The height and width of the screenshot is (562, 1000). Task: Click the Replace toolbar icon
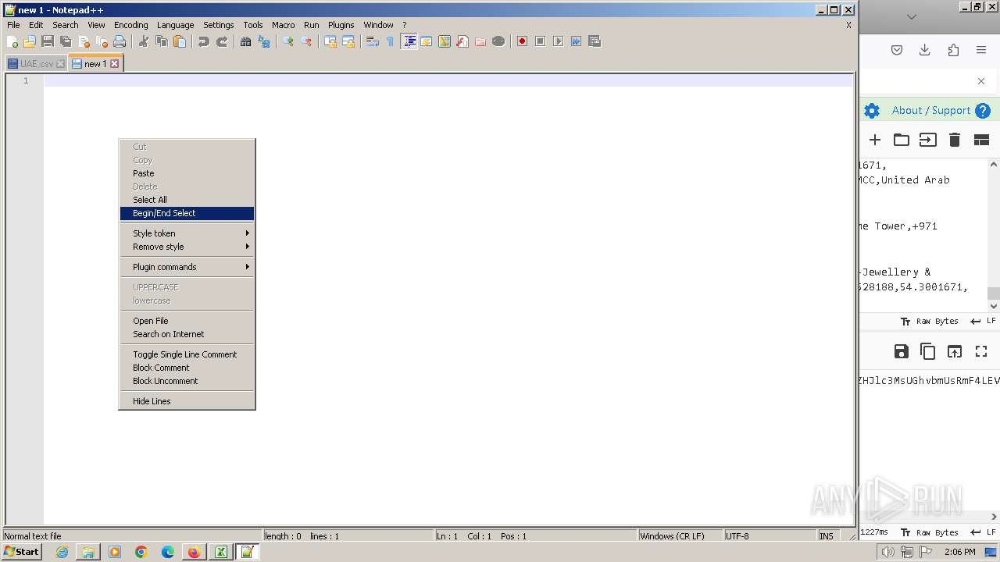click(264, 41)
